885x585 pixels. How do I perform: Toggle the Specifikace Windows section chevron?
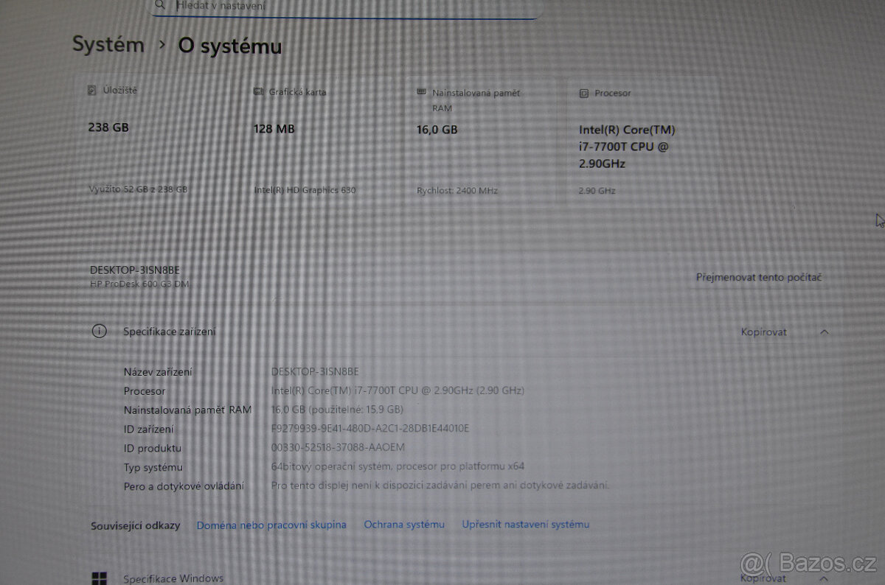(825, 578)
